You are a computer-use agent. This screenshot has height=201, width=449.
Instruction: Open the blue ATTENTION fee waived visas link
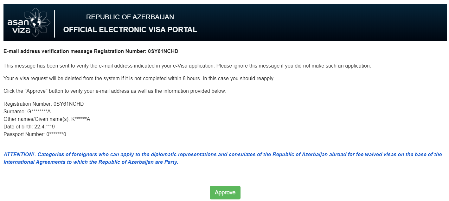[x=222, y=158]
